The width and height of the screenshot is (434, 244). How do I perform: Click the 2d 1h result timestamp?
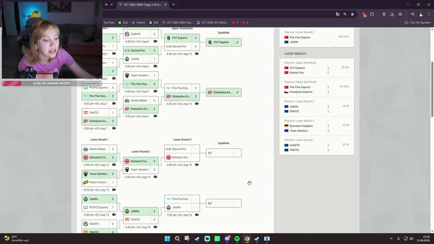click(x=346, y=145)
